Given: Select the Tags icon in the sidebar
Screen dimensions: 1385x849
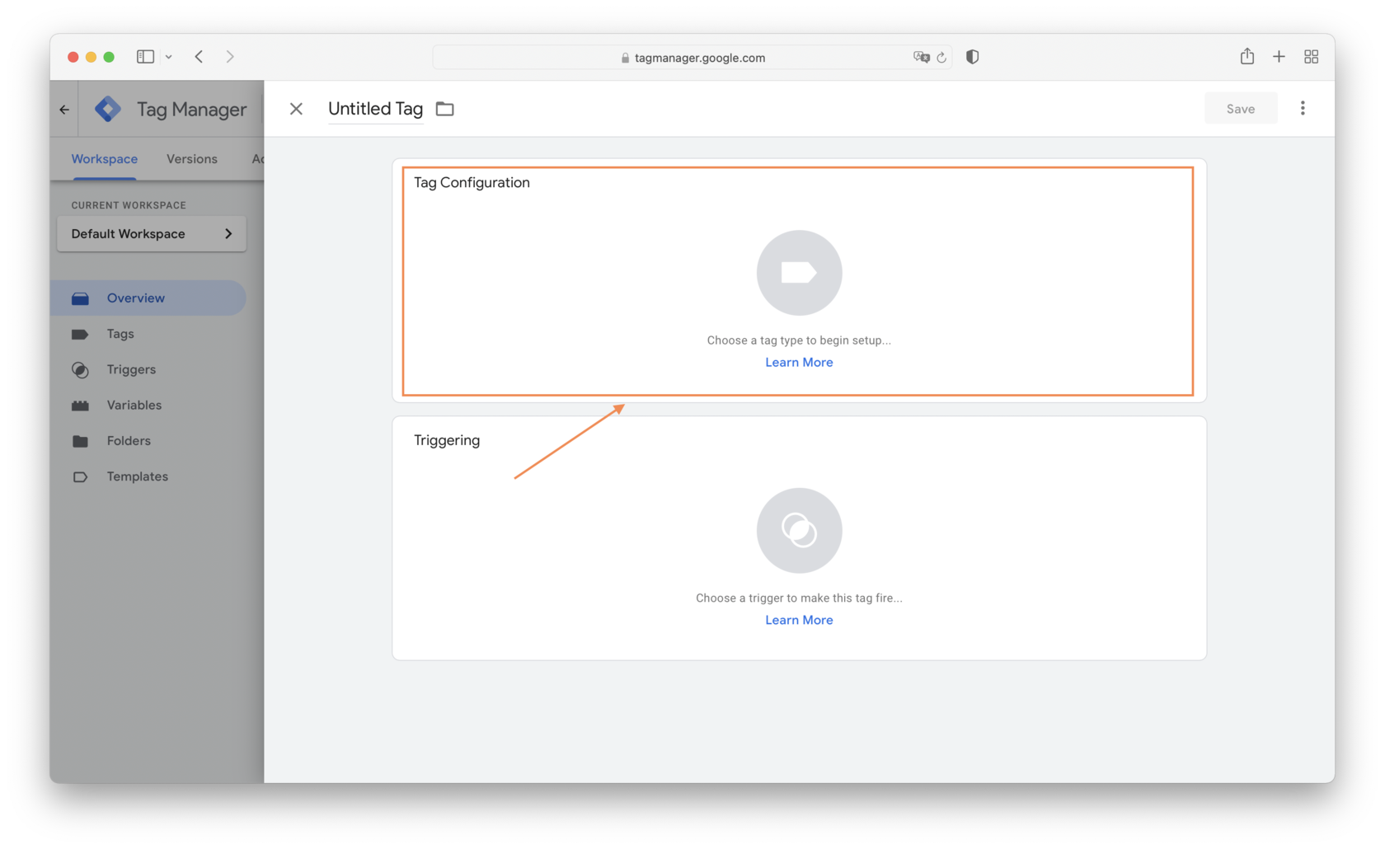Looking at the screenshot, I should pos(80,334).
